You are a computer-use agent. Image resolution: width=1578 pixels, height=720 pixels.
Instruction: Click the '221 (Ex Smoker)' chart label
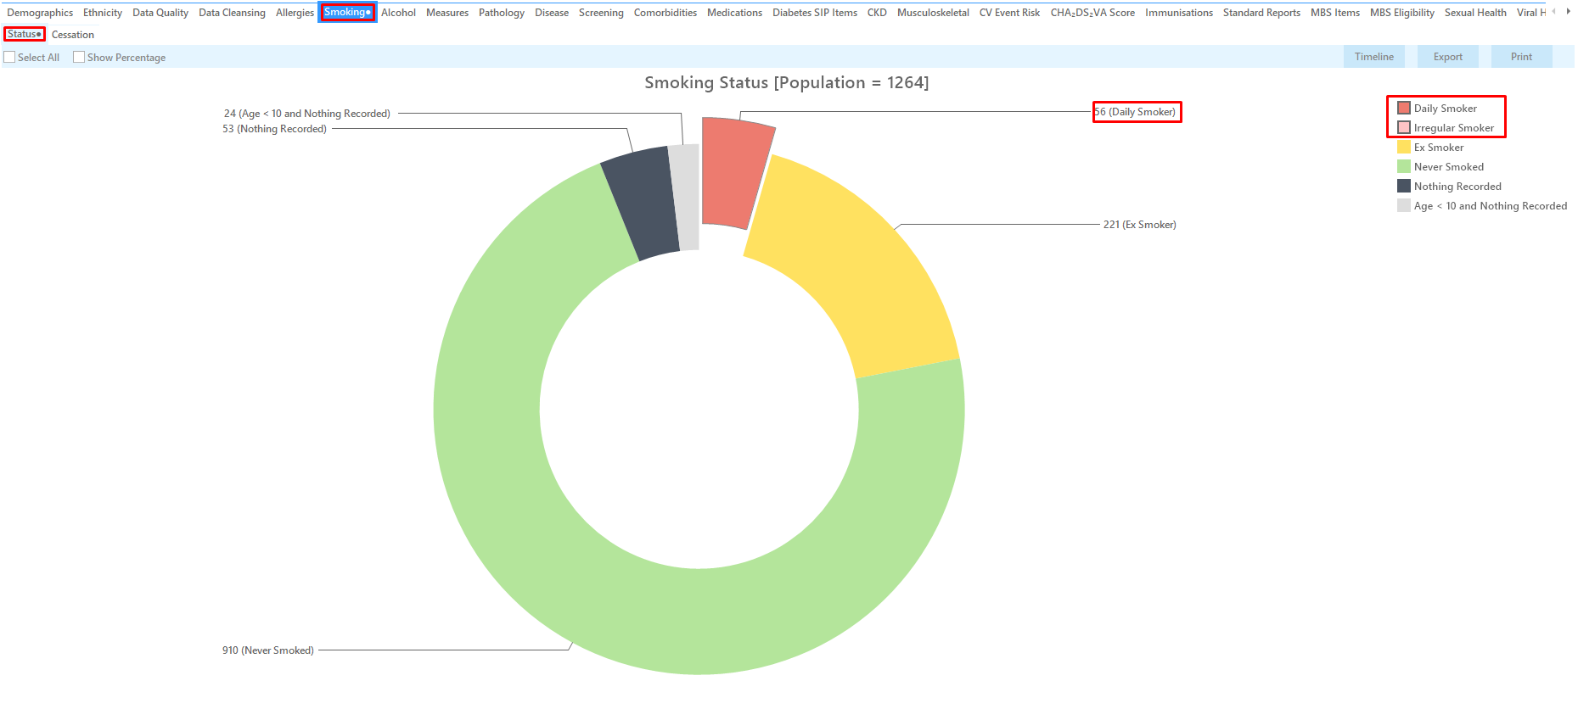(1140, 225)
